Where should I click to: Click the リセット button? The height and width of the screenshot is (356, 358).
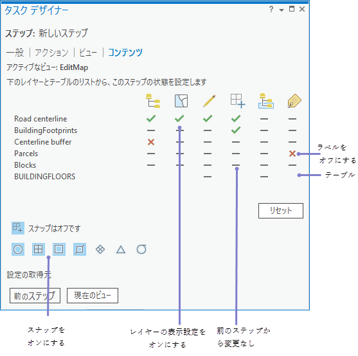click(281, 211)
